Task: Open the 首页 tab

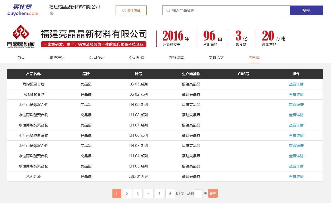Action: (x=21, y=58)
